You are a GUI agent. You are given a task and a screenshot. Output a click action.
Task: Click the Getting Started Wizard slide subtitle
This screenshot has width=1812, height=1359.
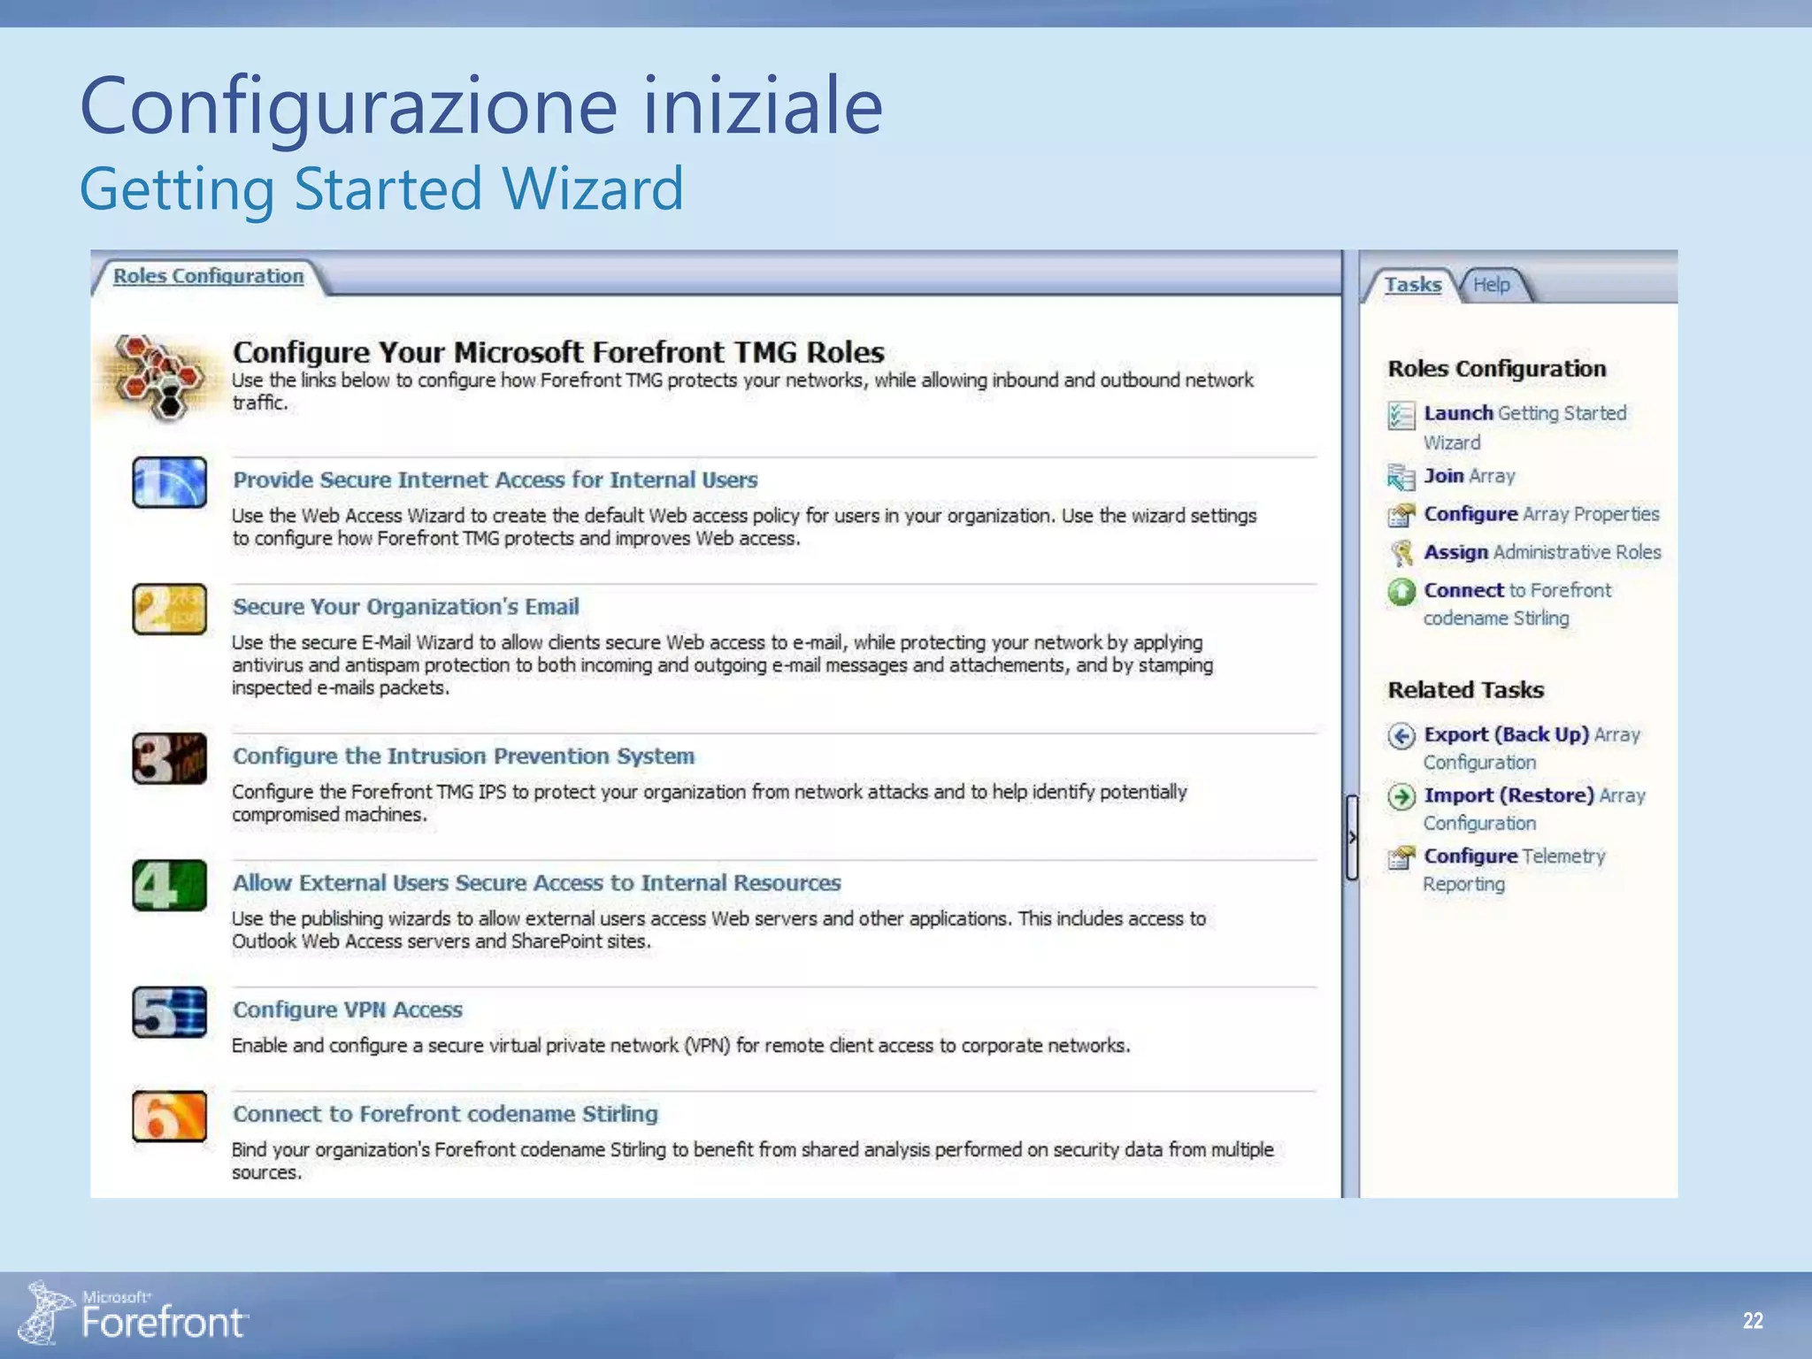click(381, 188)
